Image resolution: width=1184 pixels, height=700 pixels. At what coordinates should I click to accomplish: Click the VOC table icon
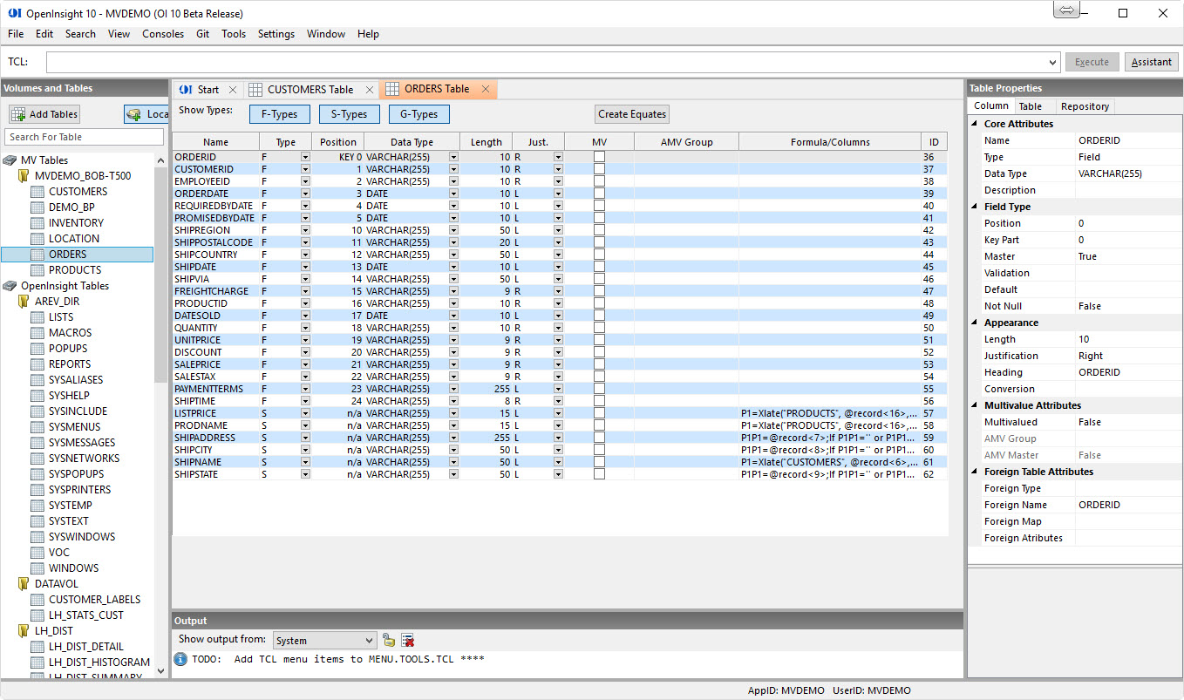click(x=37, y=553)
